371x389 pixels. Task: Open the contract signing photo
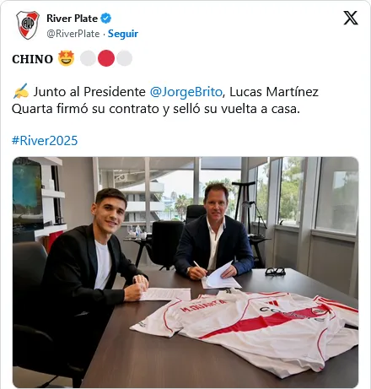(x=185, y=273)
